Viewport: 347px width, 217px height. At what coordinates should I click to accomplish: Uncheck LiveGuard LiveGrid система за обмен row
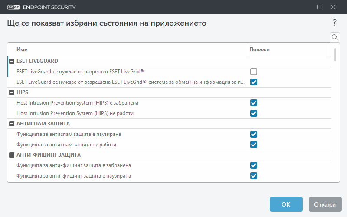[254, 82]
